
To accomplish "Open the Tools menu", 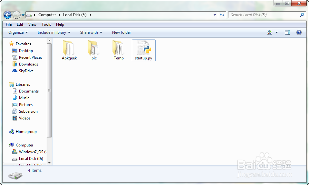I will (x=46, y=24).
